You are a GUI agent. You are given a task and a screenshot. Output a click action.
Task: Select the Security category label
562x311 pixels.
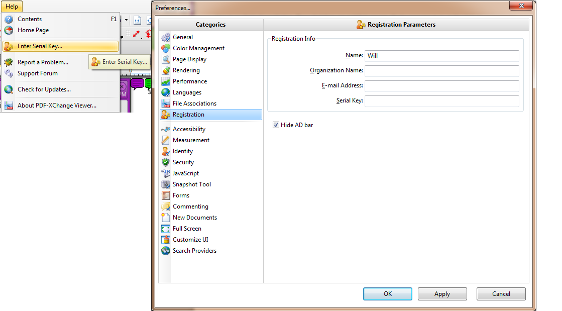(183, 162)
